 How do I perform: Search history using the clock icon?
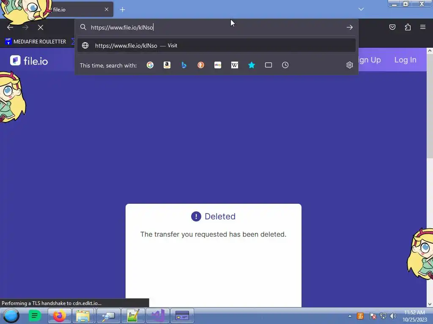285,65
